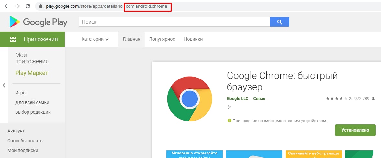Open the Скачивайте веб-страницы screenshot thumbnail

point(313,154)
